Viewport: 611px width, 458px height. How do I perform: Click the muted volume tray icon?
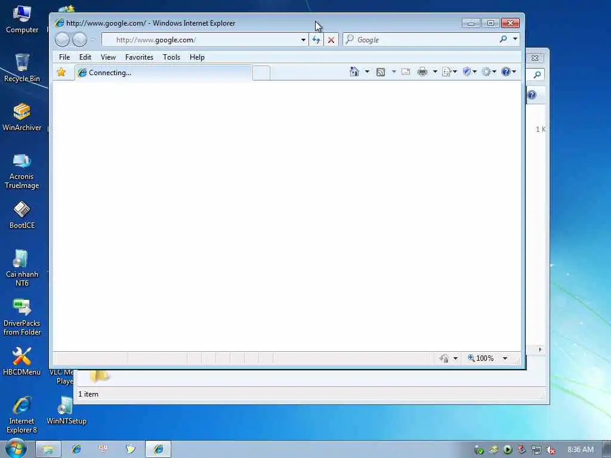coord(550,450)
